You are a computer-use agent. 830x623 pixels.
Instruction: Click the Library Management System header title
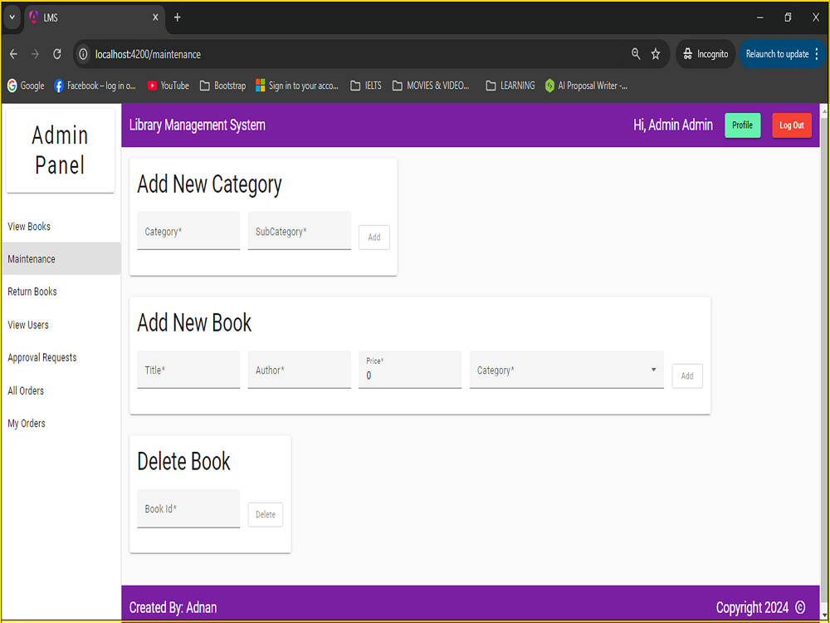(197, 125)
